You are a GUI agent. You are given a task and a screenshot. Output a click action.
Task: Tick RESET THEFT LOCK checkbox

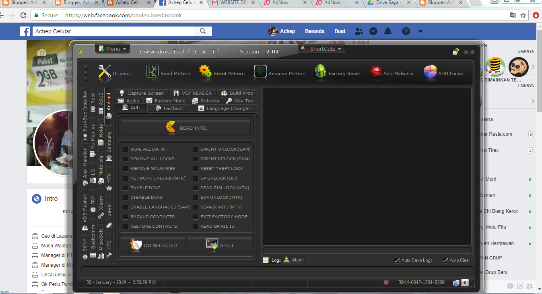pyautogui.click(x=196, y=169)
